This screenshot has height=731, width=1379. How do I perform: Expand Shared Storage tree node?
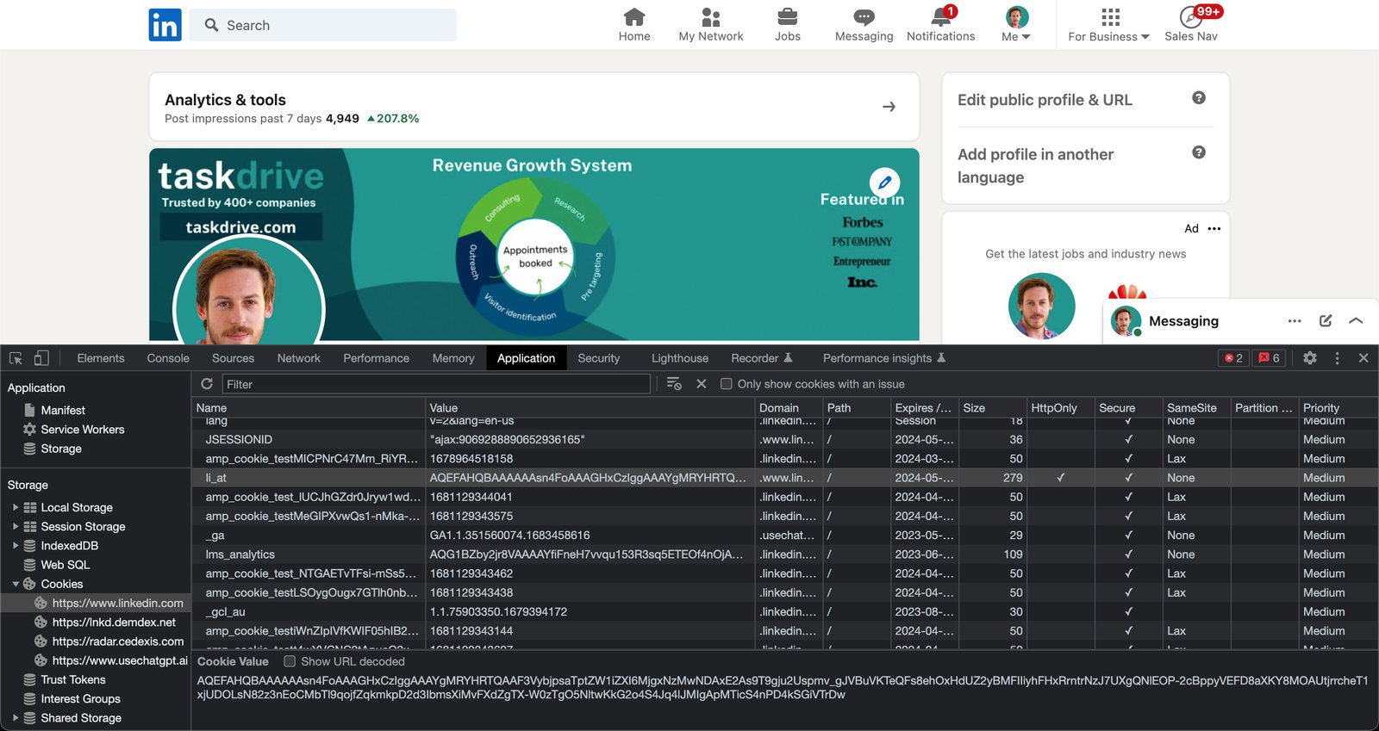[16, 717]
